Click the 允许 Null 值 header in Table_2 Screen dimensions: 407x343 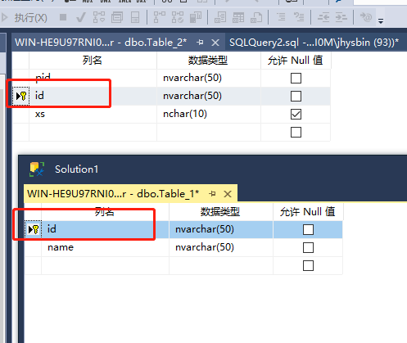click(296, 61)
